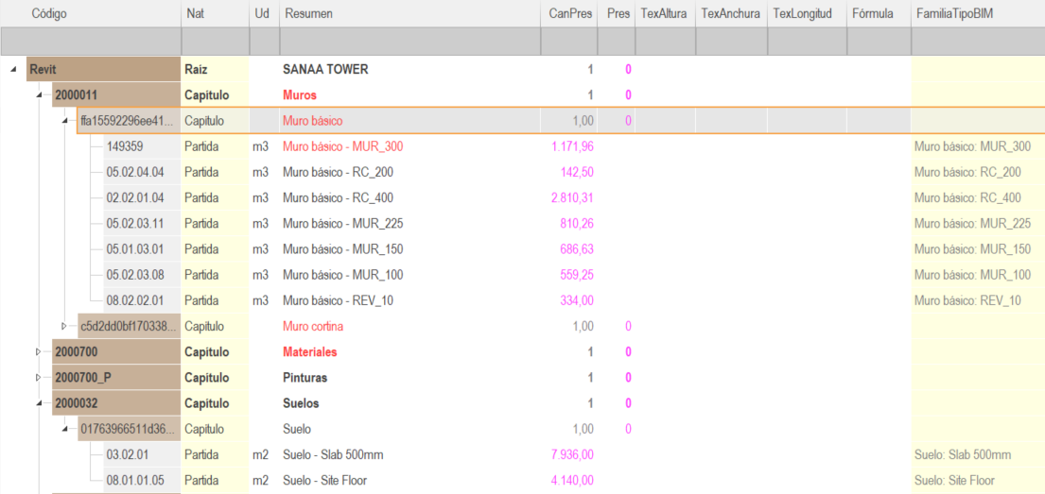Select item code 149359

click(x=125, y=146)
